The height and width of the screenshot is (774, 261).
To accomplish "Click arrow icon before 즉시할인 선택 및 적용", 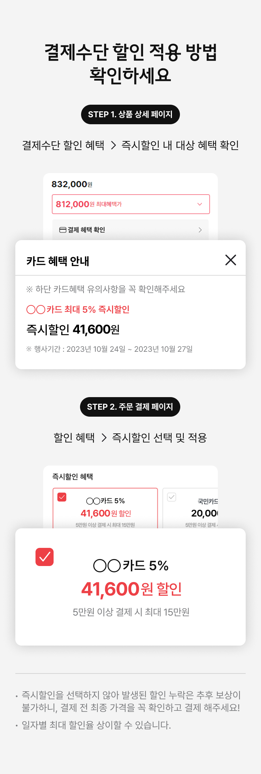I will coord(104,438).
